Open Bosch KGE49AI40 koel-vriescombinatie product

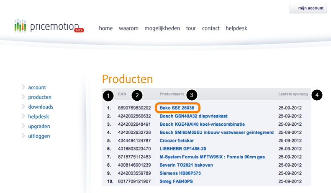click(202, 124)
